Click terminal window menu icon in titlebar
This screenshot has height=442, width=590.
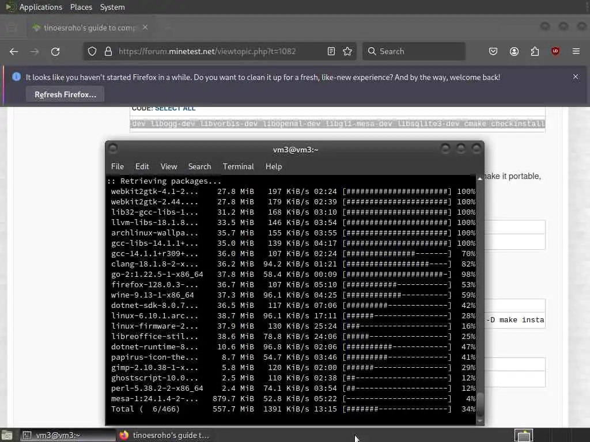[113, 148]
